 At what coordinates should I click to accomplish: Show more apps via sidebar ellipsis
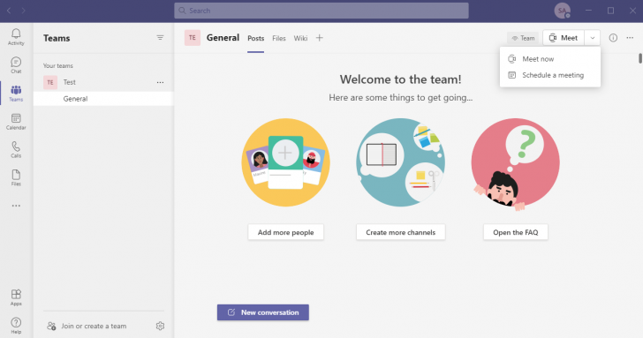point(16,206)
